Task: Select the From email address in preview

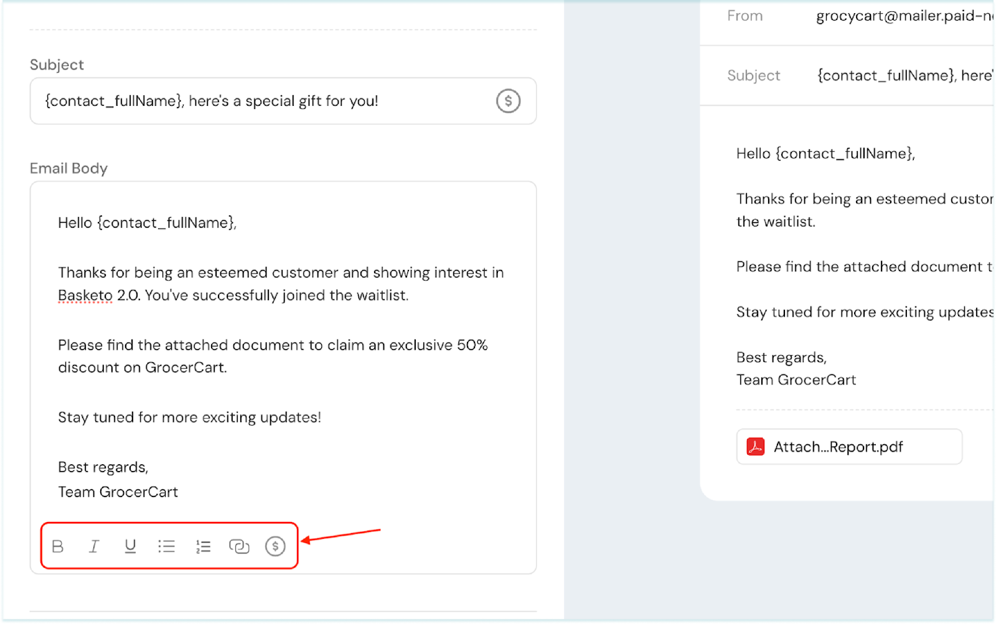Action: pyautogui.click(x=904, y=16)
